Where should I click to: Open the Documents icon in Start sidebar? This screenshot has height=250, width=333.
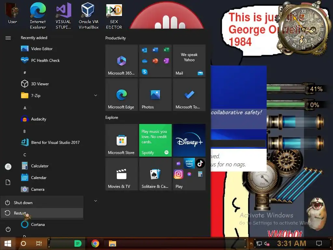click(8, 182)
